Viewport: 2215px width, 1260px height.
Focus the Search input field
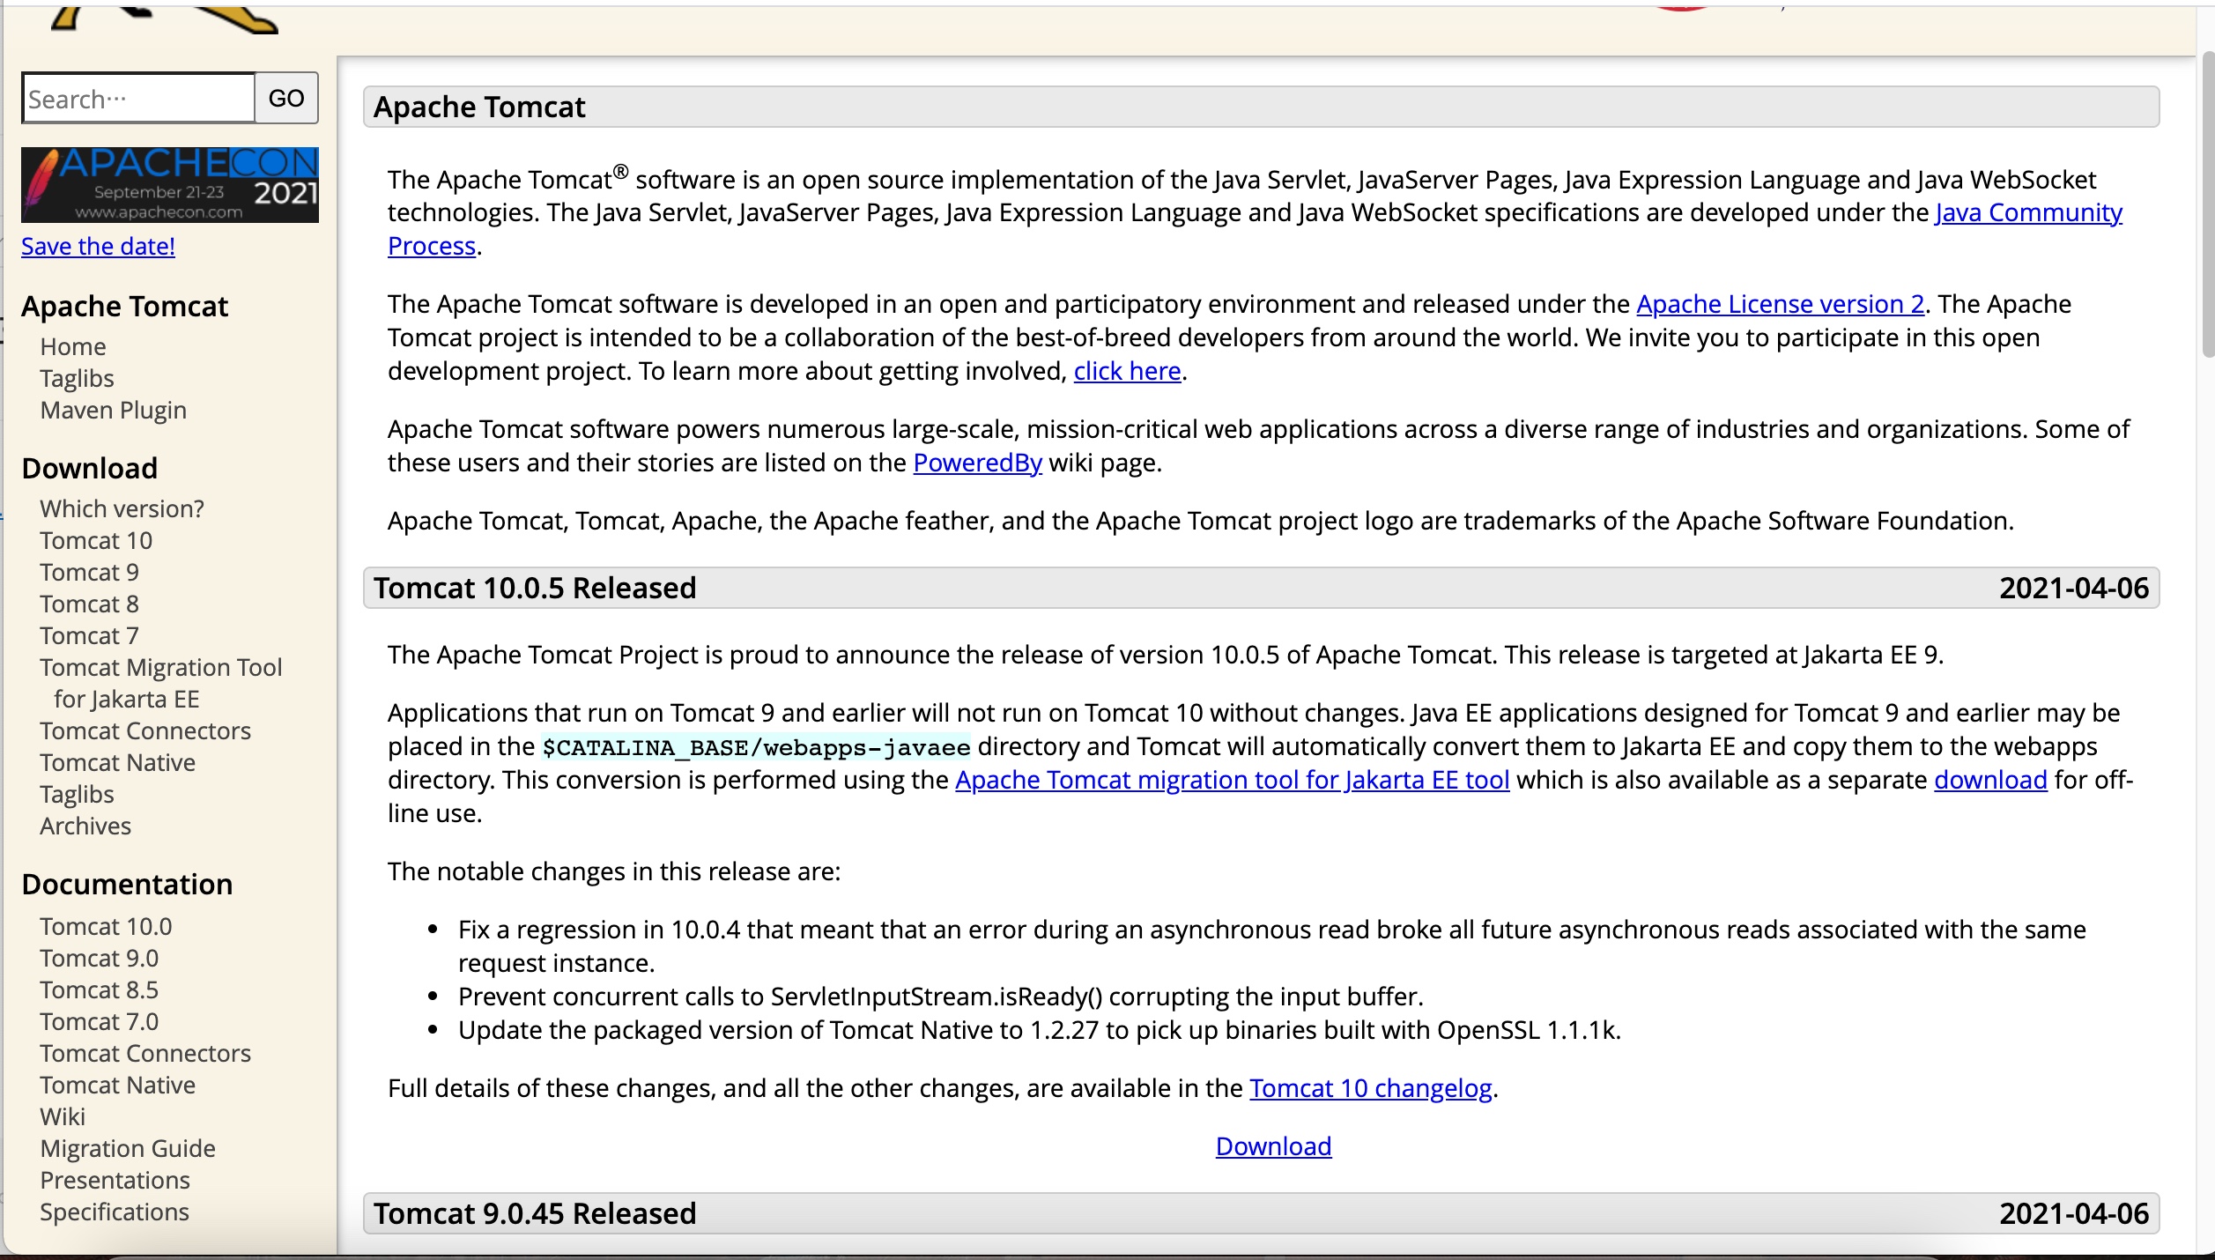point(138,99)
